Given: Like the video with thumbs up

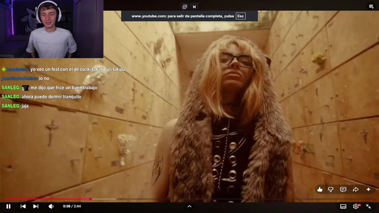Looking at the screenshot, I should [x=320, y=189].
